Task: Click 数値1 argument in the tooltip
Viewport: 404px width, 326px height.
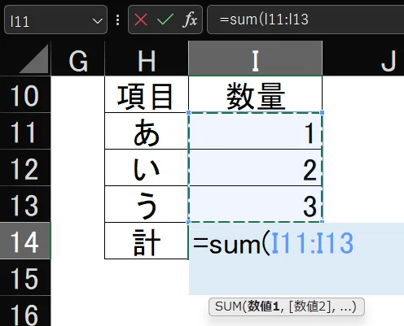Action: click(263, 306)
